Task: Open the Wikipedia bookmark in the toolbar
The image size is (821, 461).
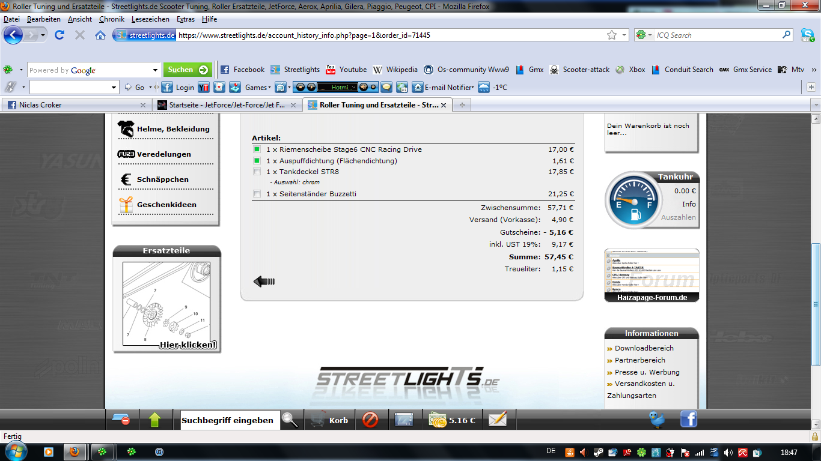Action: [395, 70]
